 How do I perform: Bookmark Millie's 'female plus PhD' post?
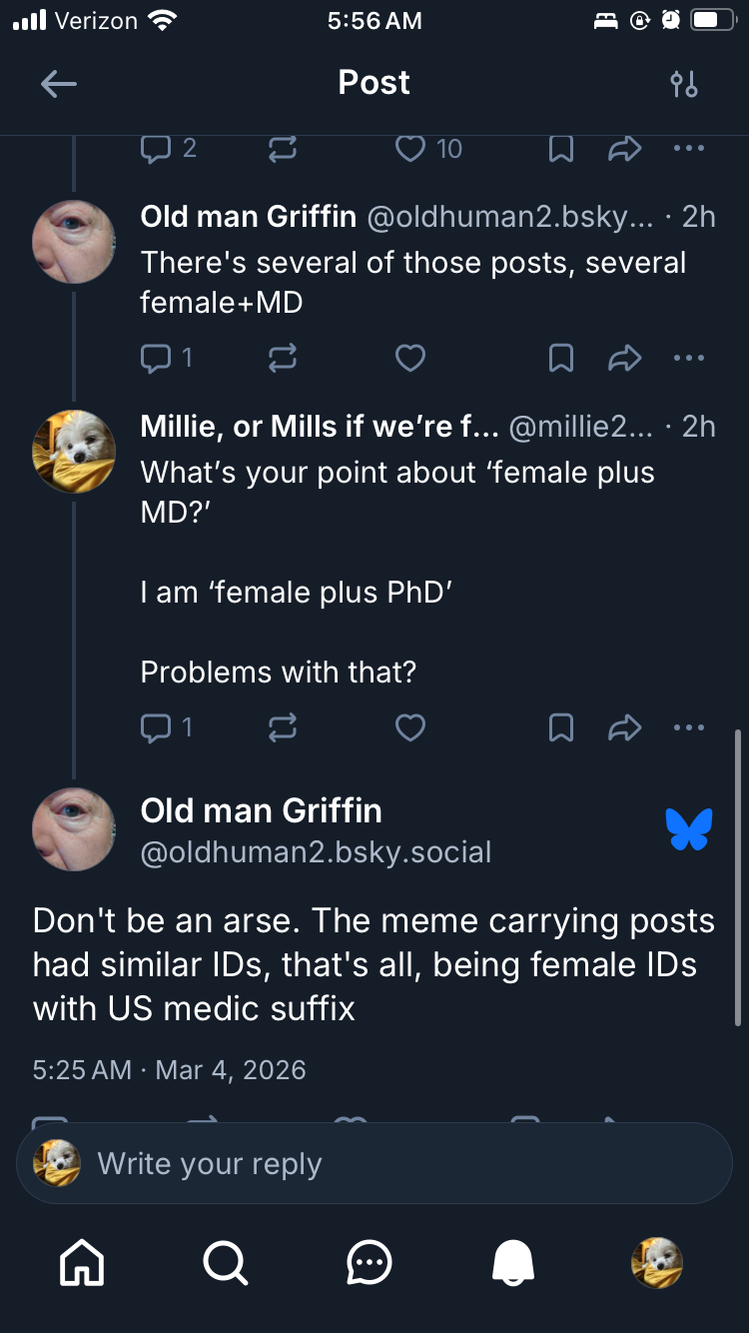click(x=561, y=727)
